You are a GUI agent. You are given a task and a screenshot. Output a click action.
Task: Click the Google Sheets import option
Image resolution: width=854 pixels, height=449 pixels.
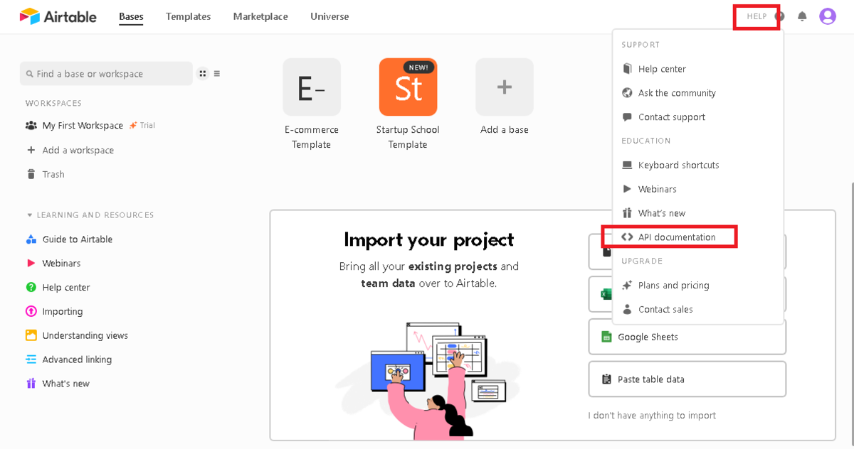[687, 337]
